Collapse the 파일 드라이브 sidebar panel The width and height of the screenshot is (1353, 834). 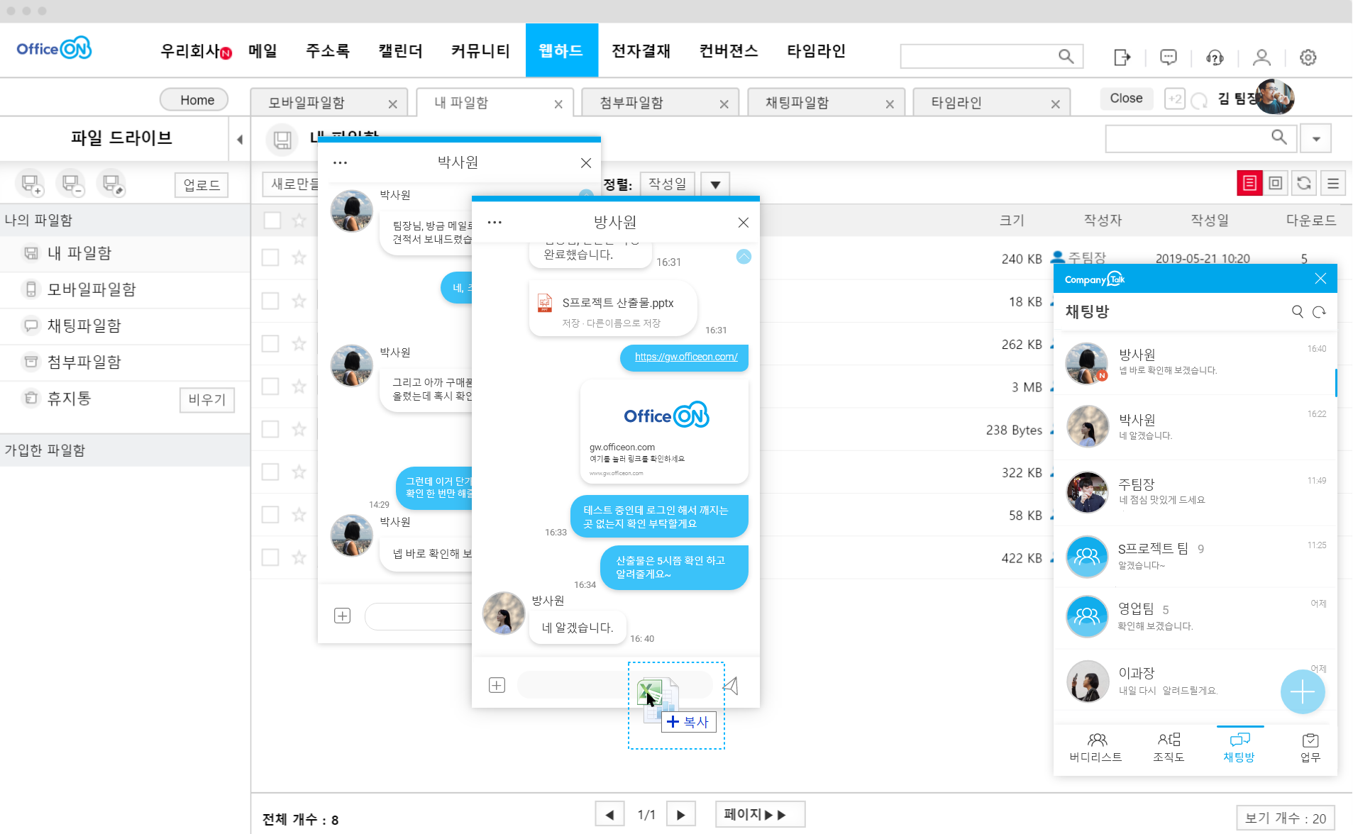pyautogui.click(x=240, y=139)
